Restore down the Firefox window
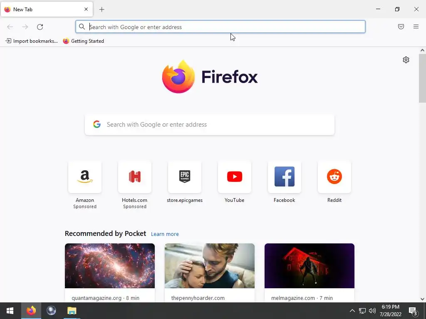 tap(397, 9)
